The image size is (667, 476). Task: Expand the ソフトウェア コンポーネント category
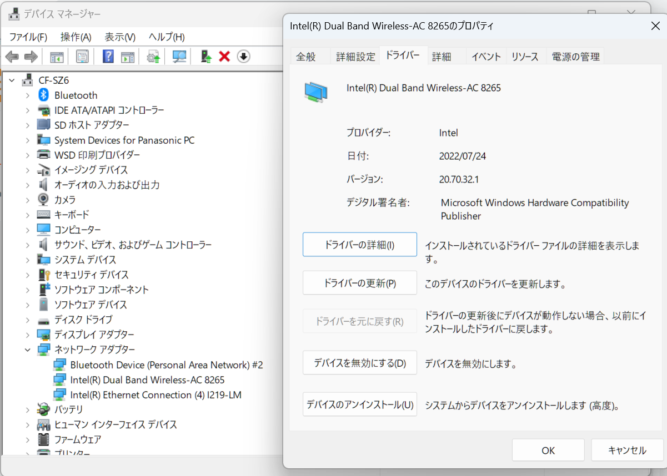[28, 290]
